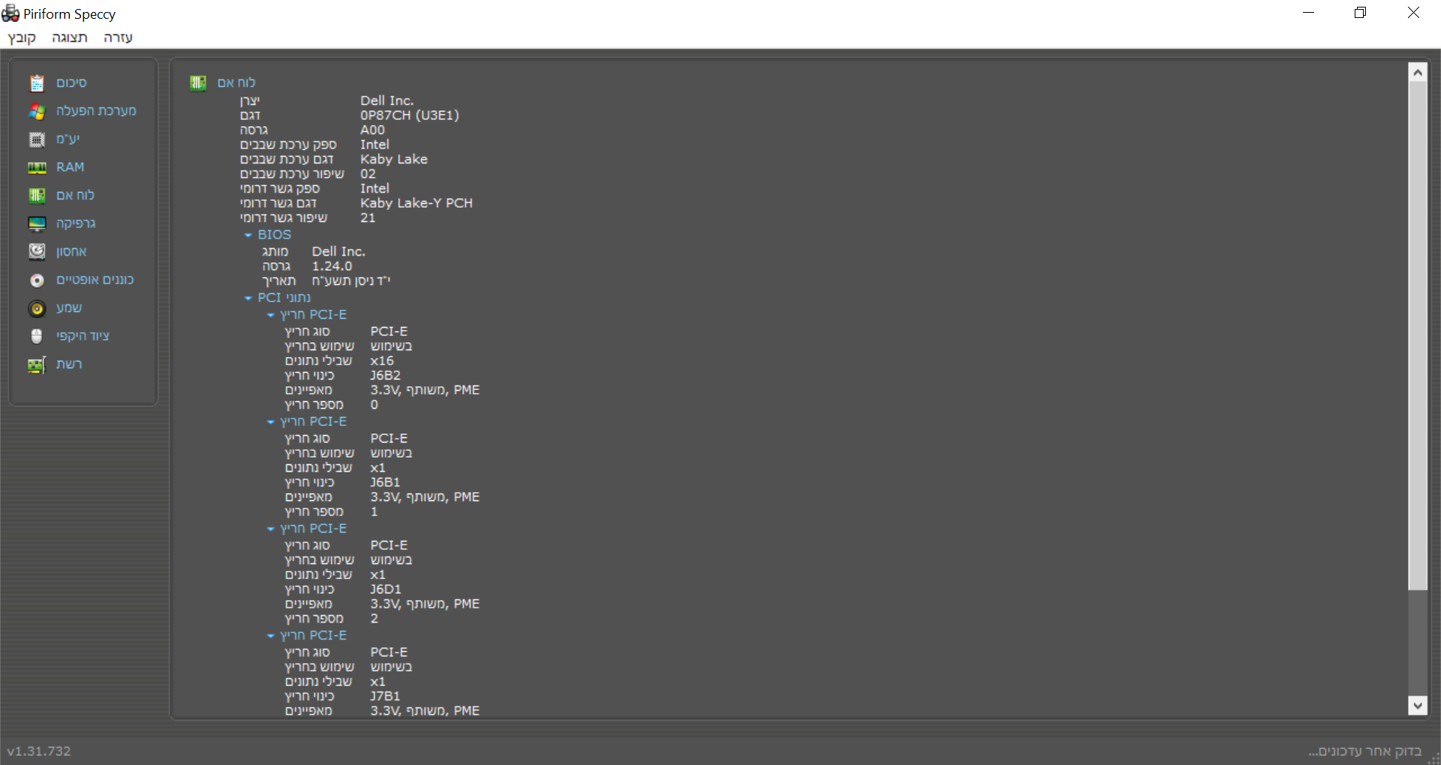The width and height of the screenshot is (1441, 765).
Task: Open the שמע audio speaker icon
Action: click(37, 308)
